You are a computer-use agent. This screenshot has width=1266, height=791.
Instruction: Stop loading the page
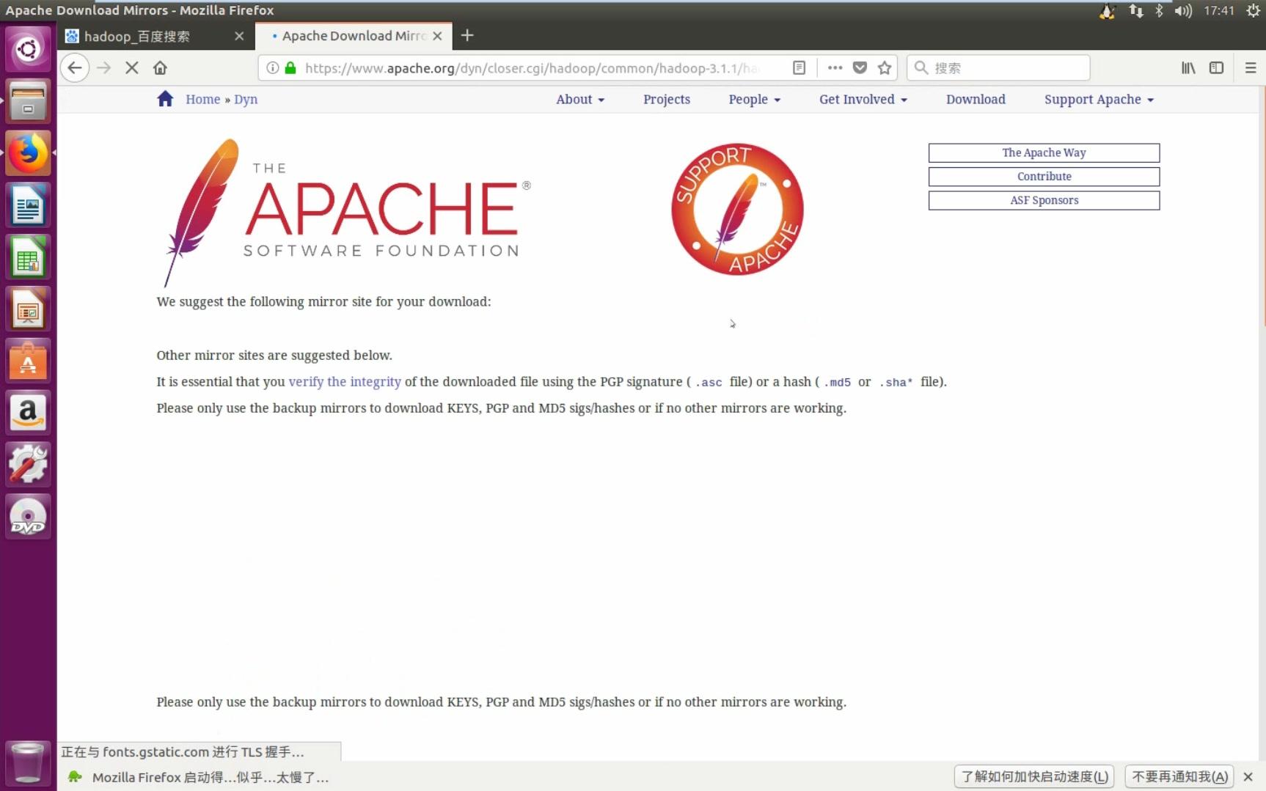pos(132,67)
